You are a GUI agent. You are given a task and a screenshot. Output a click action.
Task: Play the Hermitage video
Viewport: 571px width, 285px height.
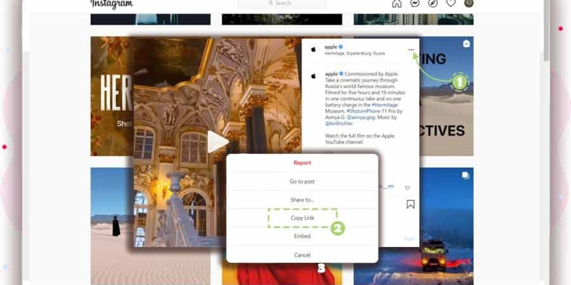click(218, 140)
